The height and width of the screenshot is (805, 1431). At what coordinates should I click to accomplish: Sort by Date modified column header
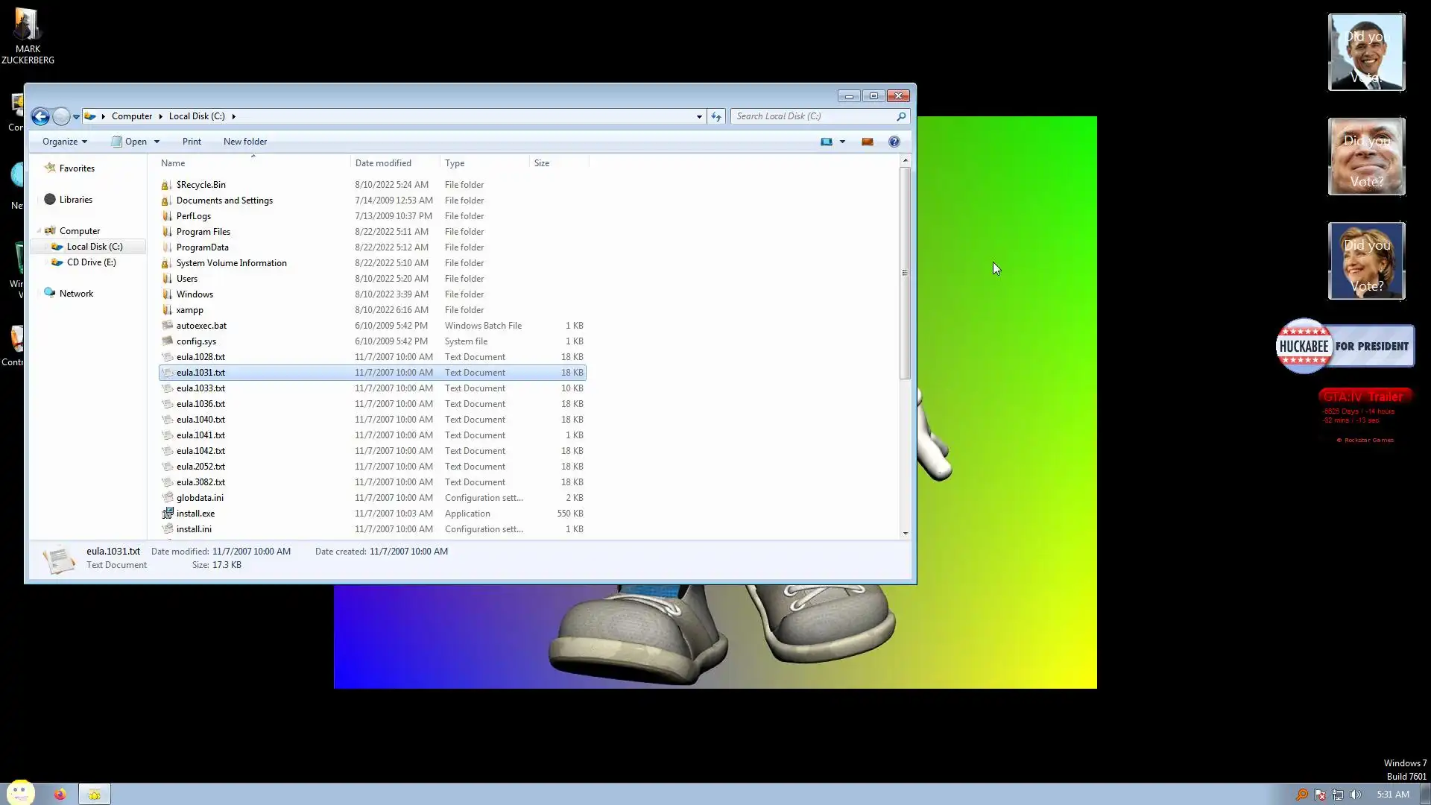[383, 163]
